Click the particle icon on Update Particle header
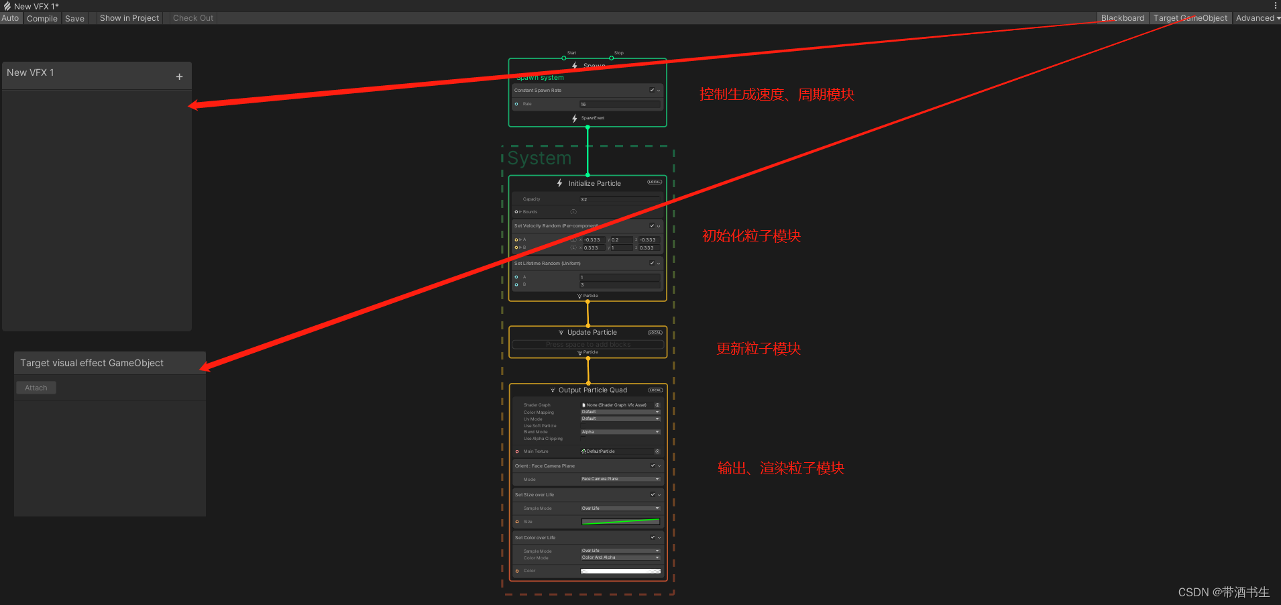This screenshot has height=605, width=1281. [x=561, y=332]
